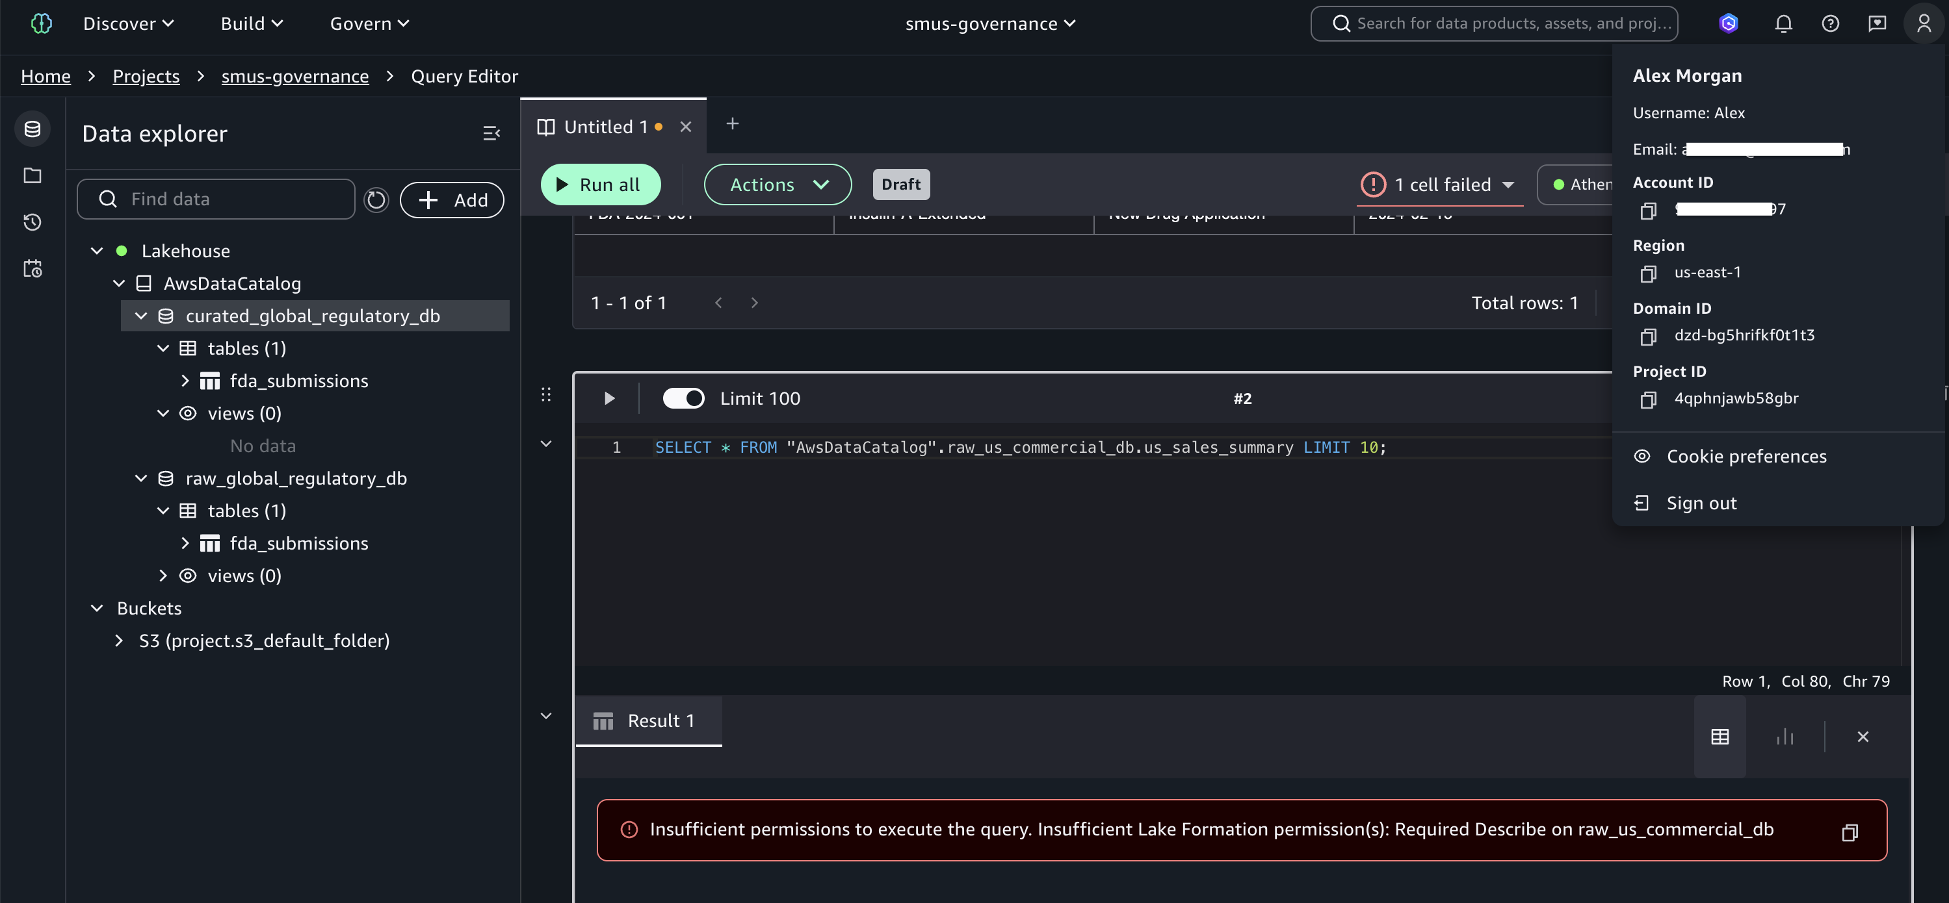Select the Result 1 tab

[x=648, y=720]
